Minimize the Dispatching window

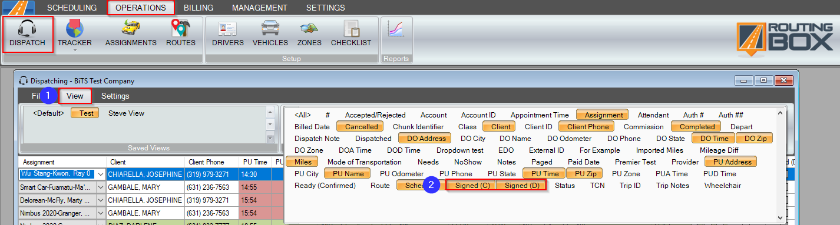click(x=745, y=80)
